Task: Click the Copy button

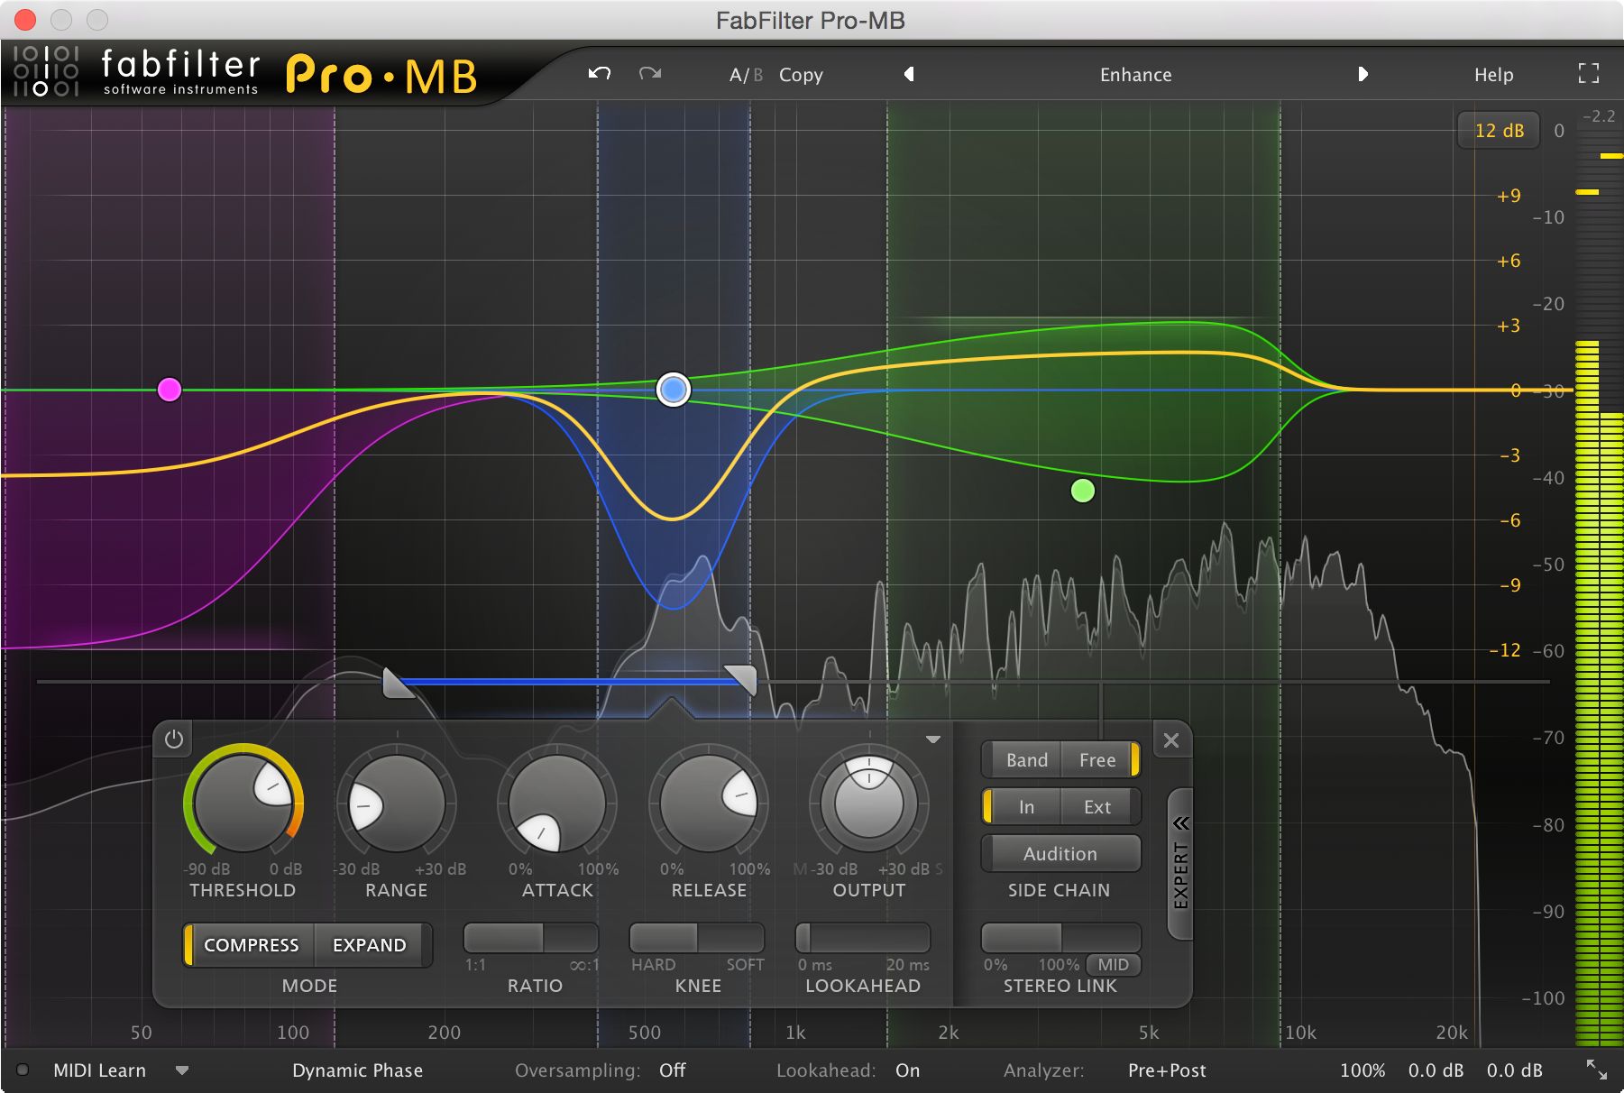Action: pos(800,75)
